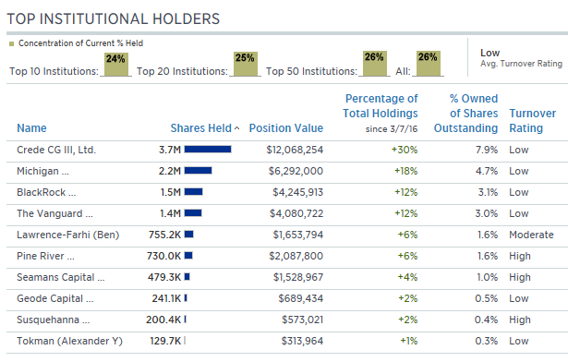Sort by Turnover Rating column

(x=533, y=121)
